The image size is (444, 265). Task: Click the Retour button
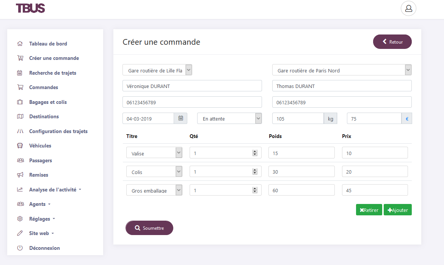tap(392, 42)
